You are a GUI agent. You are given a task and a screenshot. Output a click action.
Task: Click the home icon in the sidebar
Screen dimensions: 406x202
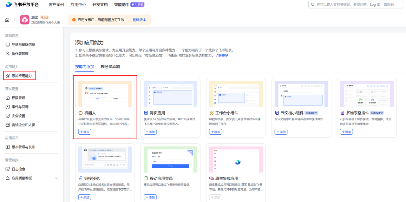(7, 19)
